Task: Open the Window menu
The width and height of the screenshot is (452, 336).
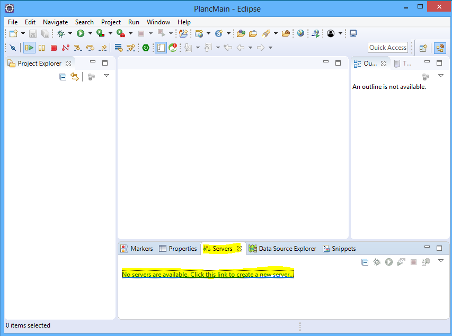Action: 158,22
